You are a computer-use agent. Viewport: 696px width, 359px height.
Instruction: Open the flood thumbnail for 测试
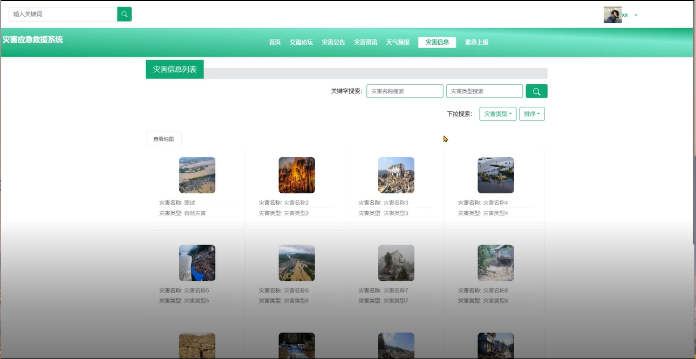point(197,175)
